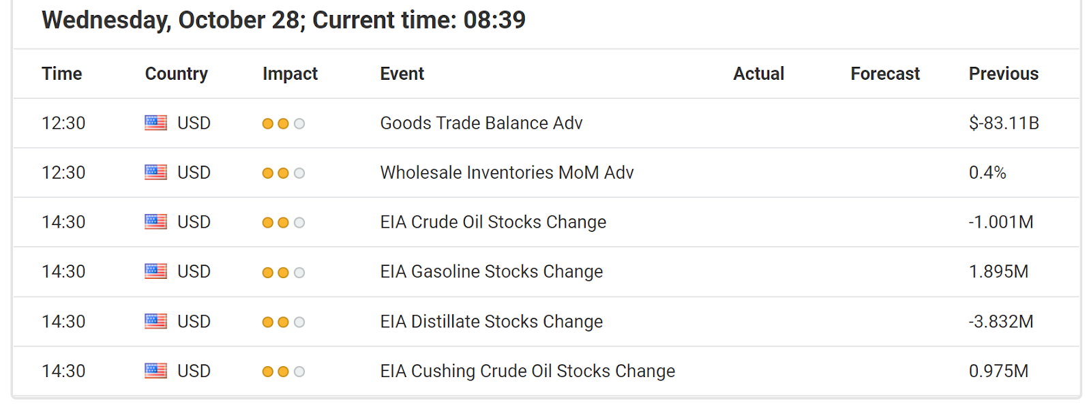Viewport: 1091px width, 405px height.
Task: Click the US flag beside Wholesale Inventories MoM Adv
Action: pyautogui.click(x=155, y=172)
